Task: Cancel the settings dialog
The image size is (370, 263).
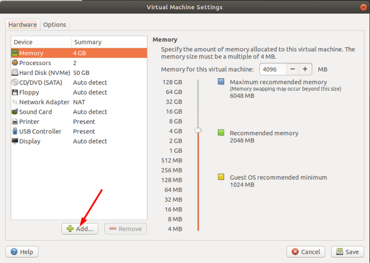Action: 306,252
